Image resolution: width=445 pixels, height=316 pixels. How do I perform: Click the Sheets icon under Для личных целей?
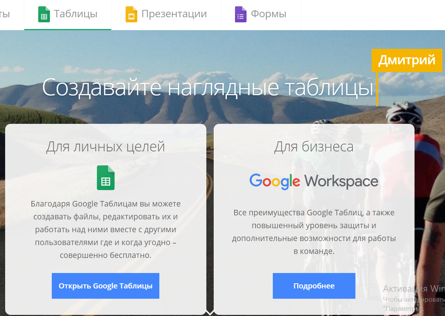tap(106, 178)
